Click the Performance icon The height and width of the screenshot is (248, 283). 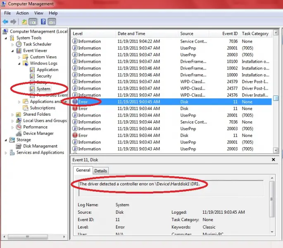pyautogui.click(x=19, y=127)
